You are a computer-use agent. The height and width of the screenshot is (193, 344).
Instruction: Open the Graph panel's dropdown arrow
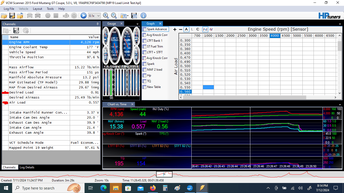point(340,24)
